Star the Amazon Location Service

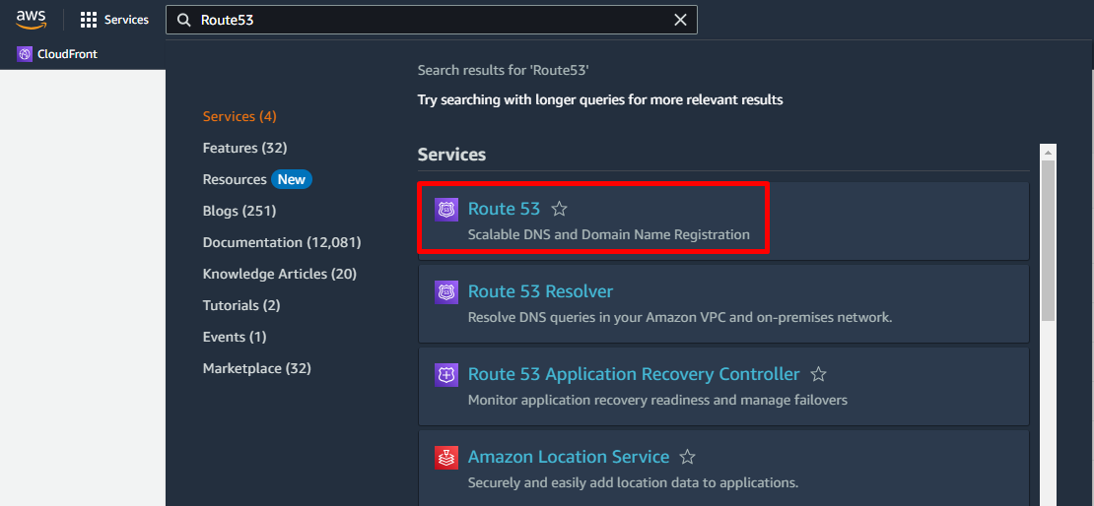click(688, 457)
